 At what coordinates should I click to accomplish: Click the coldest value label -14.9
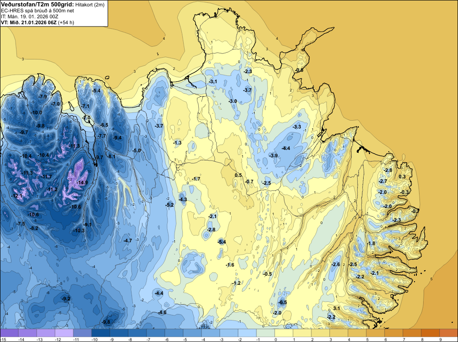[x=82, y=182]
